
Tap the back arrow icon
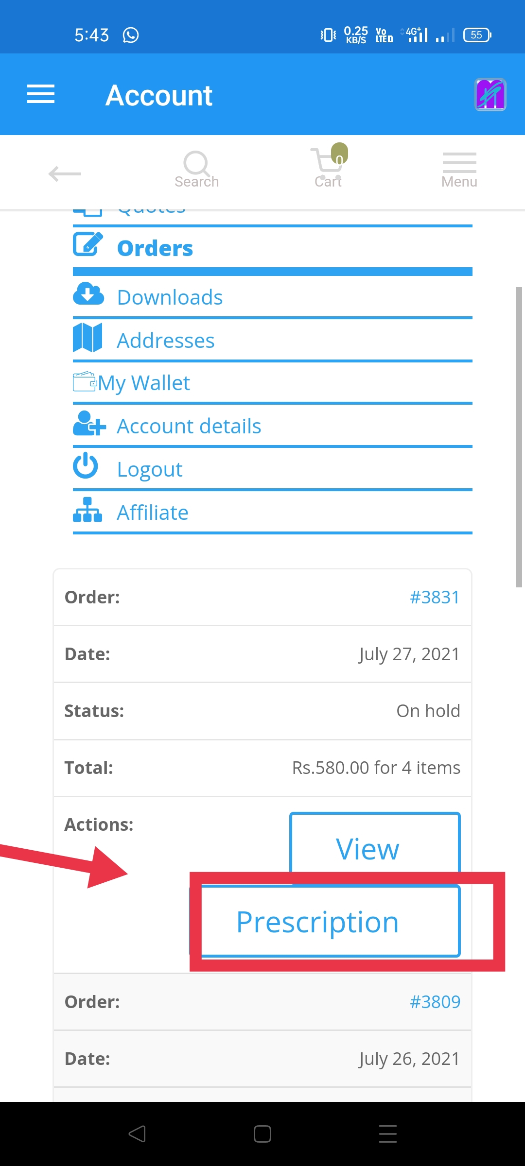click(65, 173)
